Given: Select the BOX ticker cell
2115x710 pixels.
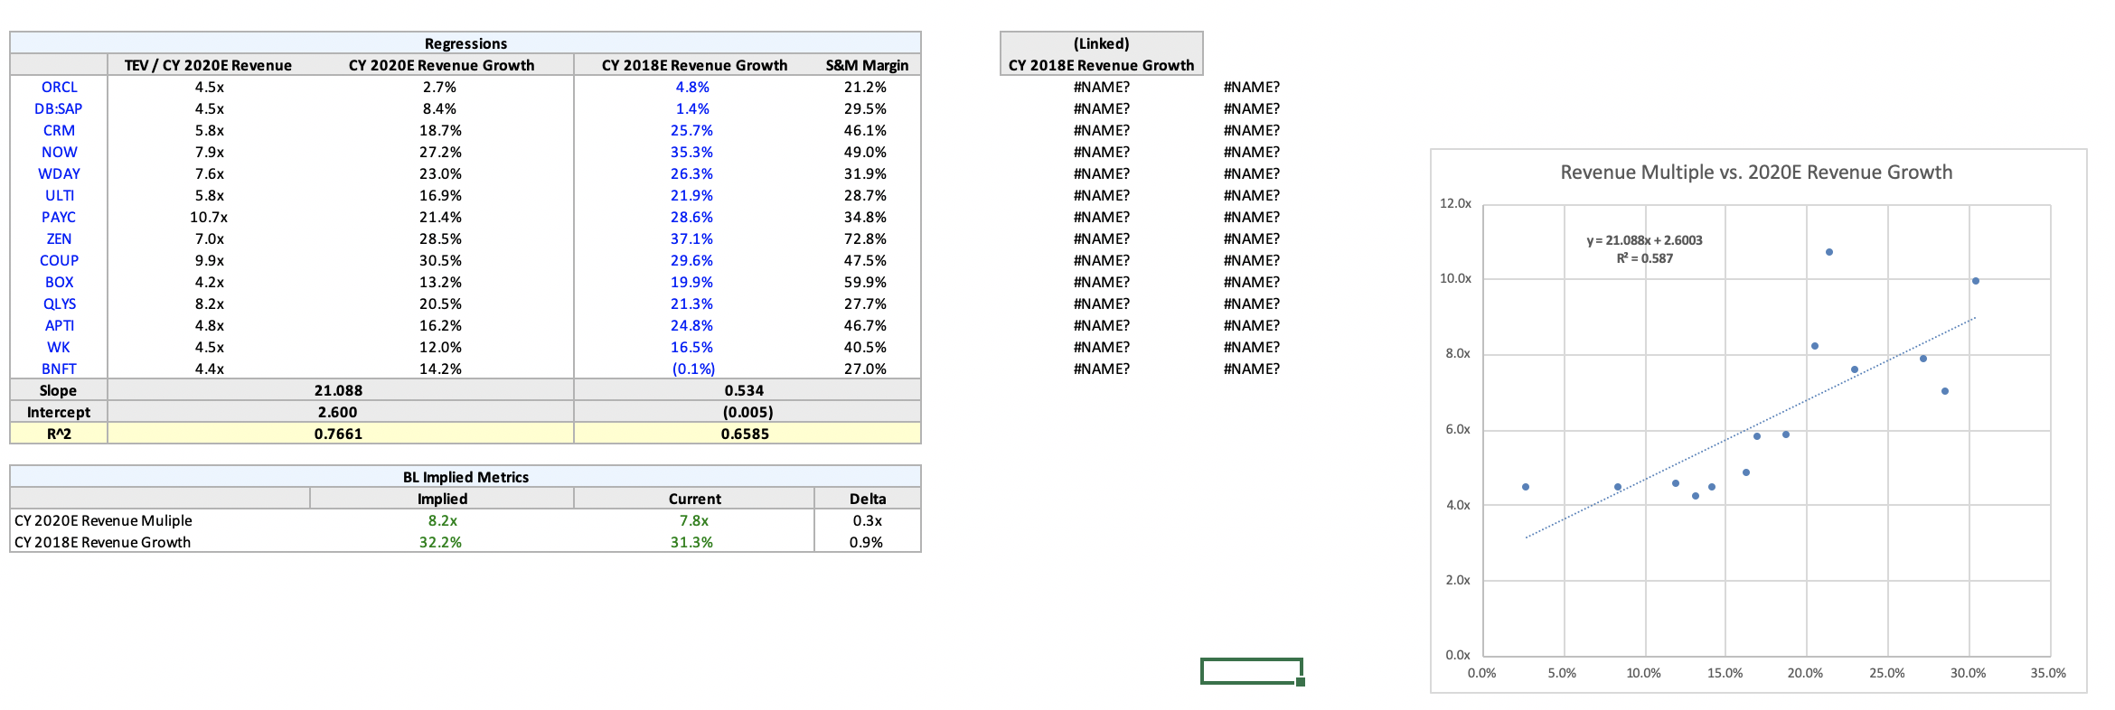Looking at the screenshot, I should point(59,282).
